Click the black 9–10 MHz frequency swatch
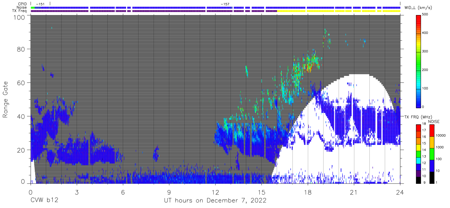 tap(419, 180)
